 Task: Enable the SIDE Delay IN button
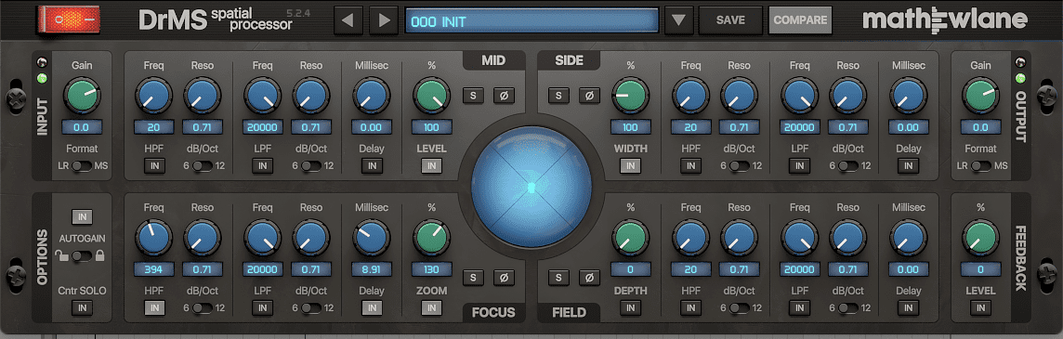point(908,166)
